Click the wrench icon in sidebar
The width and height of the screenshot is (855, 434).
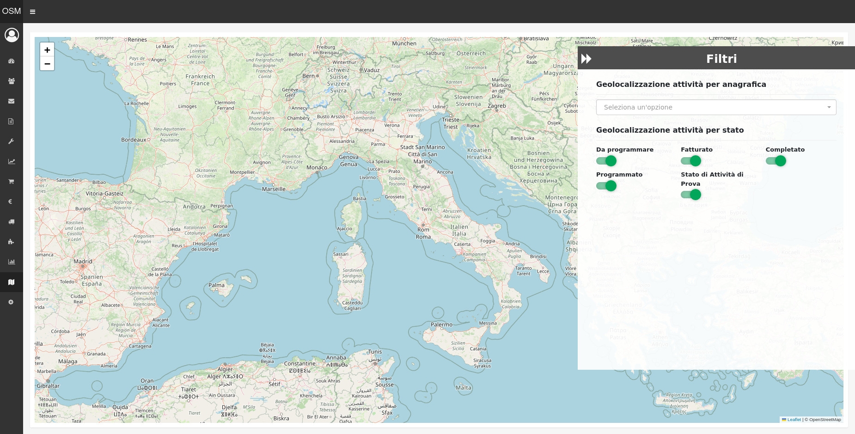[x=12, y=141]
